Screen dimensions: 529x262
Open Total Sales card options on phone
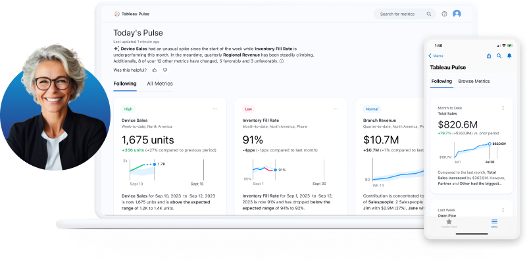tap(503, 108)
